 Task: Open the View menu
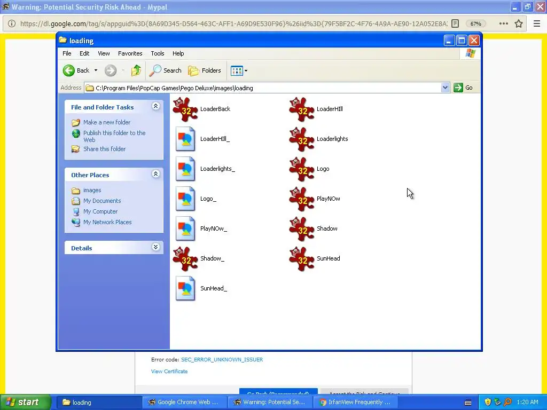pos(104,53)
